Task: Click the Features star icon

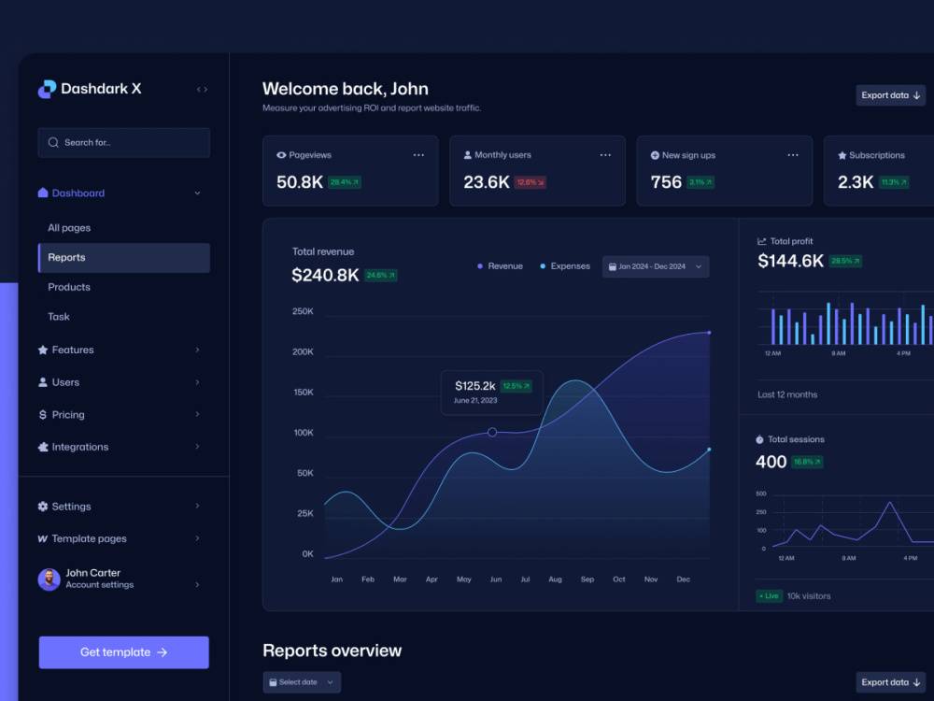Action: click(x=43, y=350)
